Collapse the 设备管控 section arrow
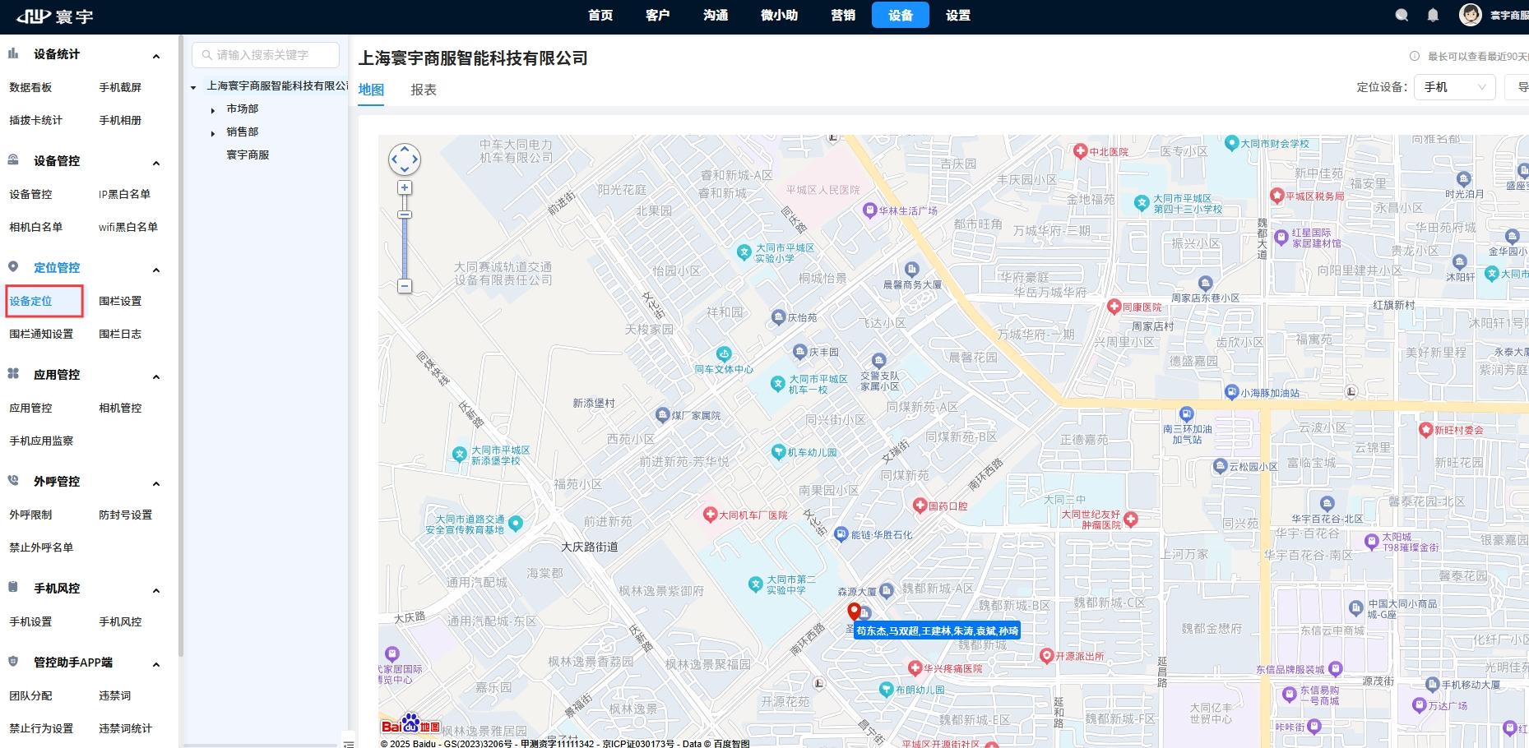 pyautogui.click(x=156, y=163)
